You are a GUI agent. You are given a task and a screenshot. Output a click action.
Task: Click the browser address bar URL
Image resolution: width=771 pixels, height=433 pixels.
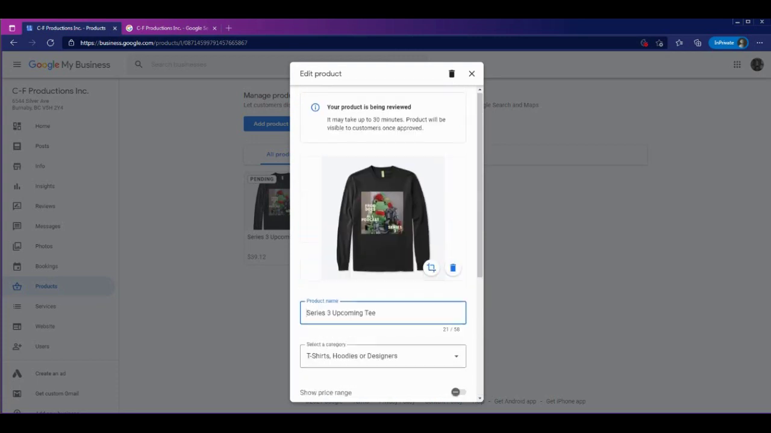pos(164,43)
